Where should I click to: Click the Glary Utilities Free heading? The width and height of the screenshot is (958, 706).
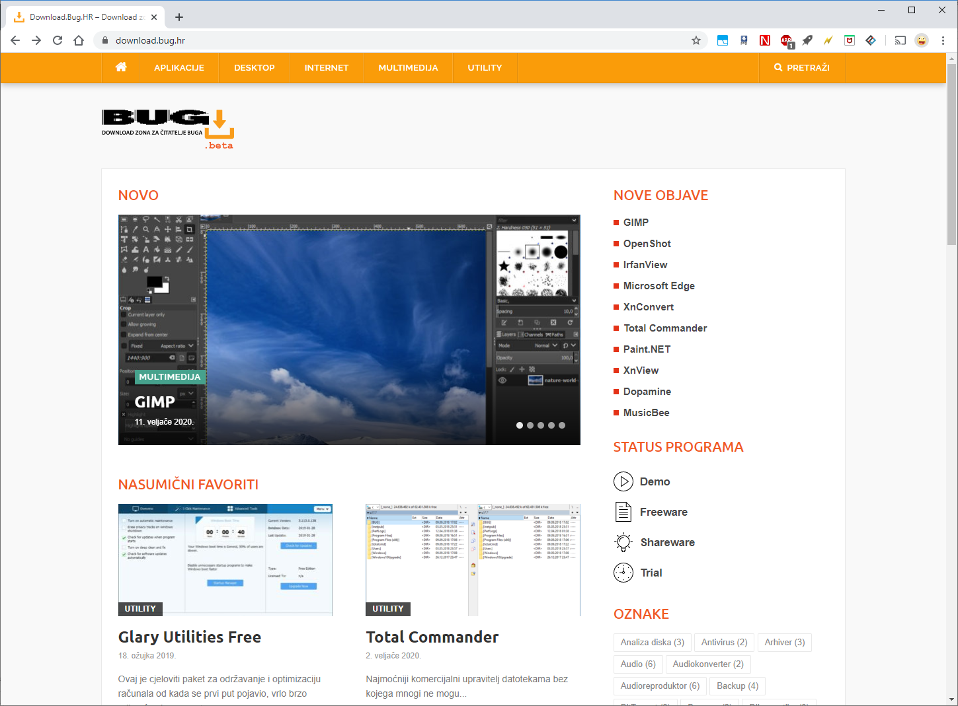pos(190,637)
